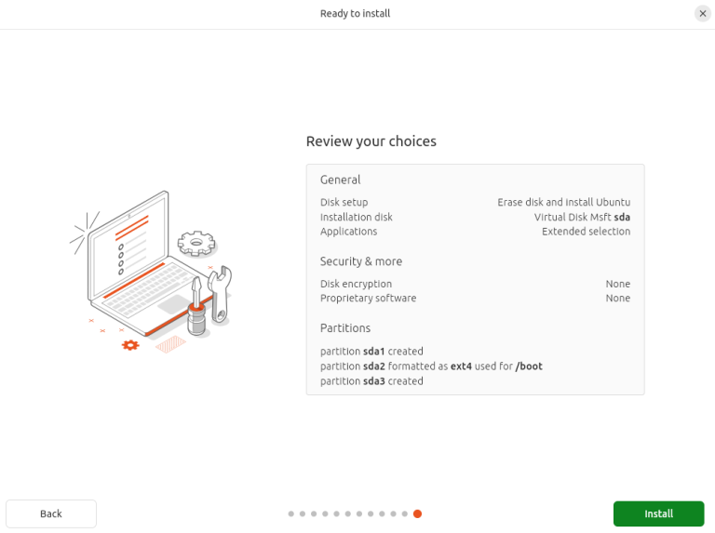Close the installer window
715x533 pixels.
[x=702, y=13]
